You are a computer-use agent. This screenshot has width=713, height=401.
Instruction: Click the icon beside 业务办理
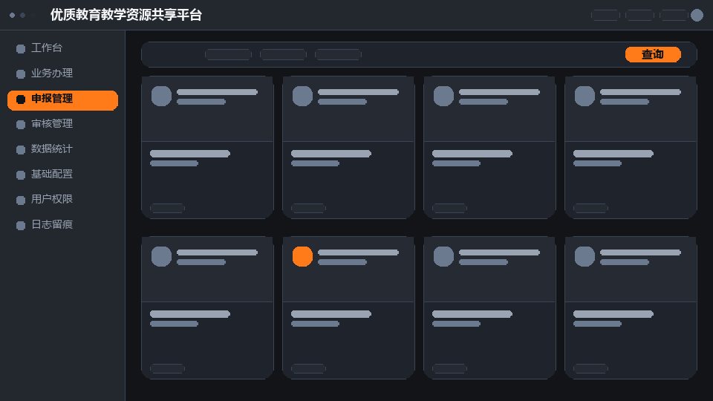21,74
